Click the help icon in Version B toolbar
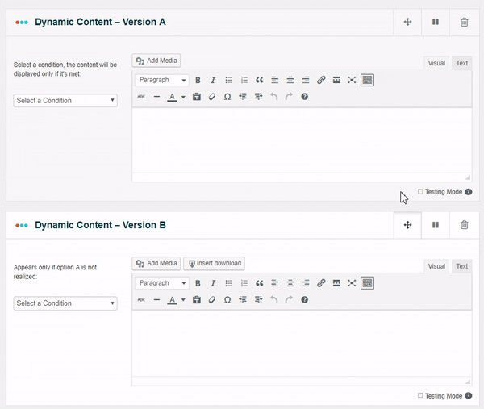 click(304, 300)
